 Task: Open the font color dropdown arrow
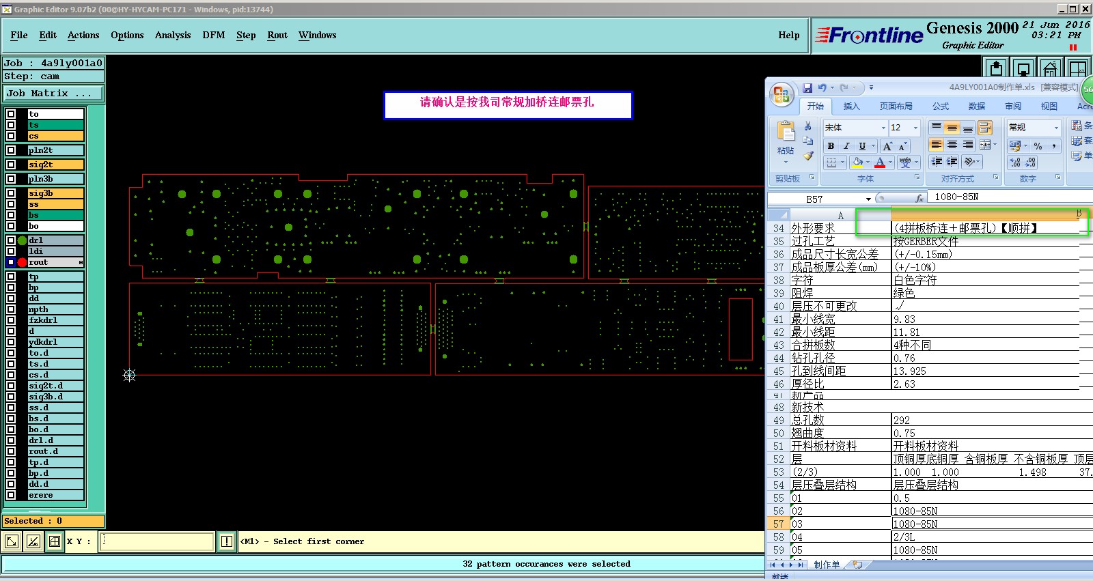click(x=891, y=162)
